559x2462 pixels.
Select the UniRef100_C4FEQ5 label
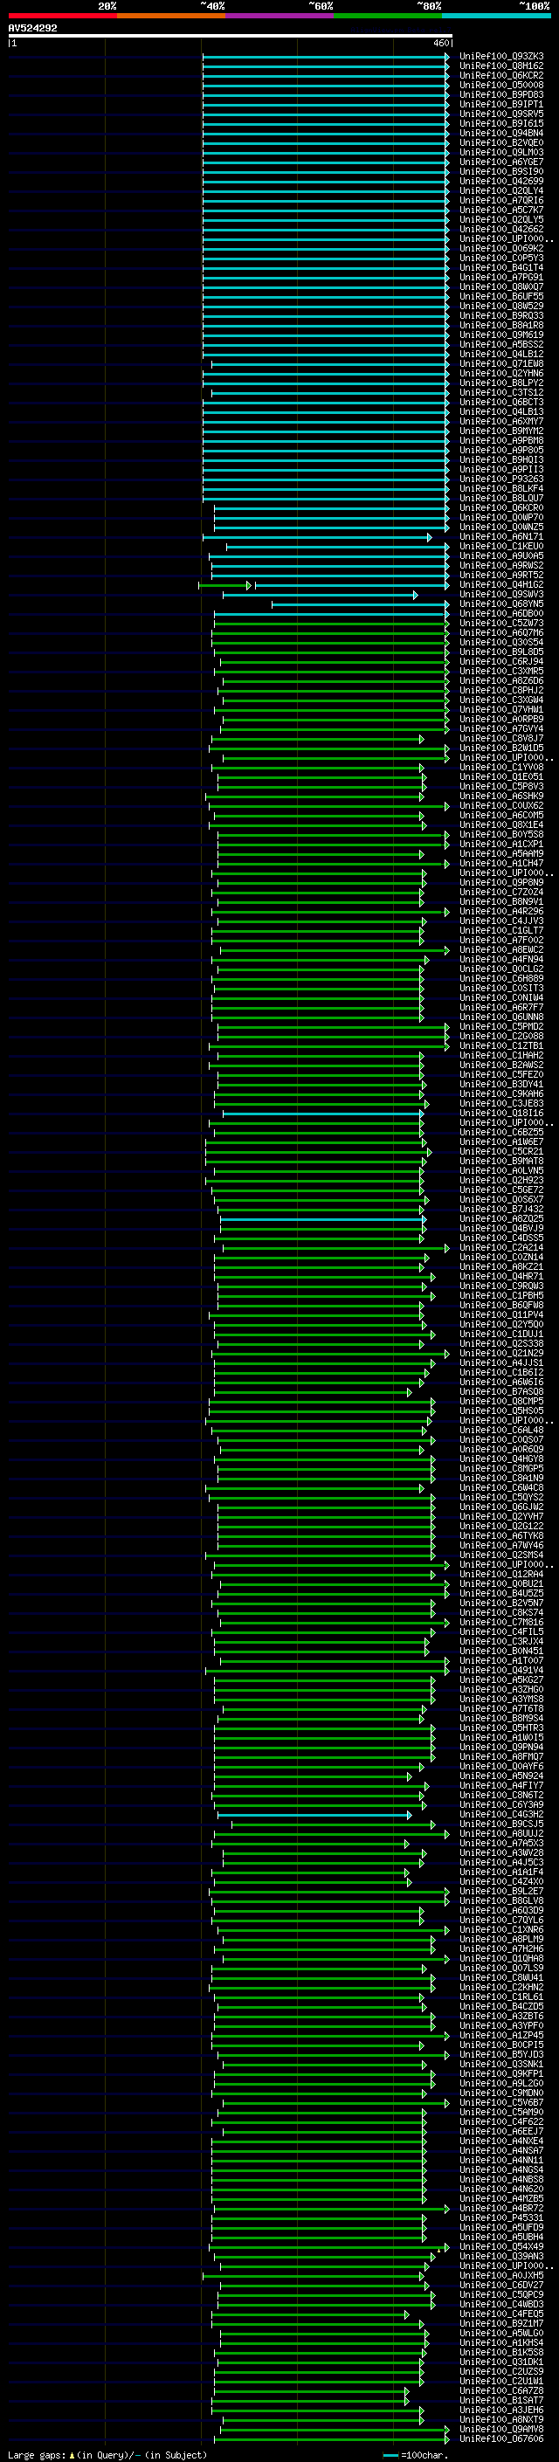[501, 2314]
